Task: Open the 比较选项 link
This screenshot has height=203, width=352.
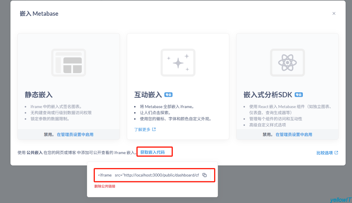Action: (324, 153)
